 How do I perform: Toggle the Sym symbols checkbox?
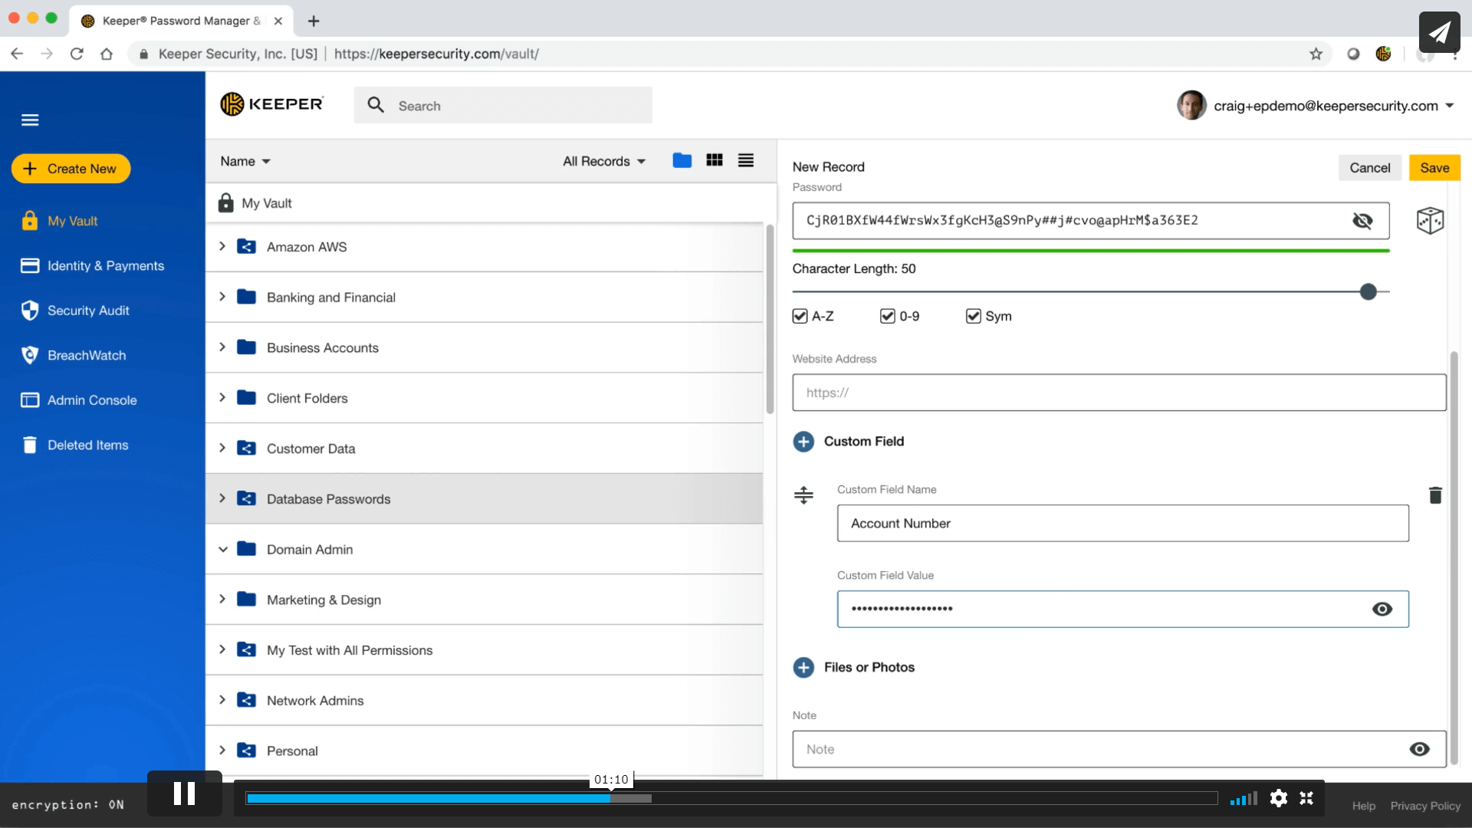coord(973,317)
